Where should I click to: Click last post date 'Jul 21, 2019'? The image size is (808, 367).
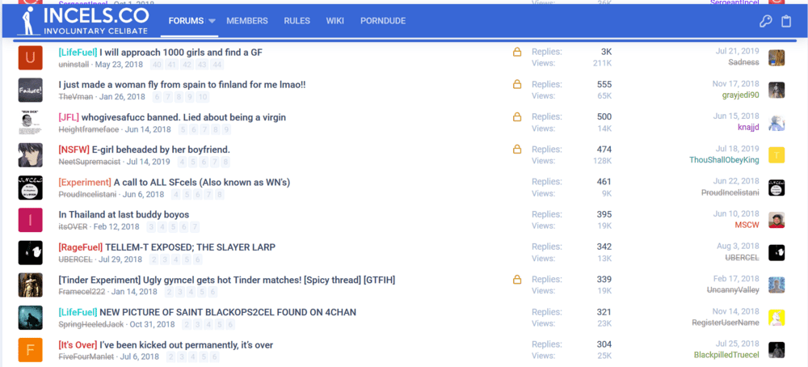tap(738, 51)
